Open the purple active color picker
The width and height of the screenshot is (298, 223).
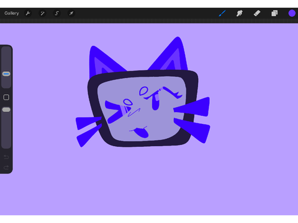(x=292, y=14)
